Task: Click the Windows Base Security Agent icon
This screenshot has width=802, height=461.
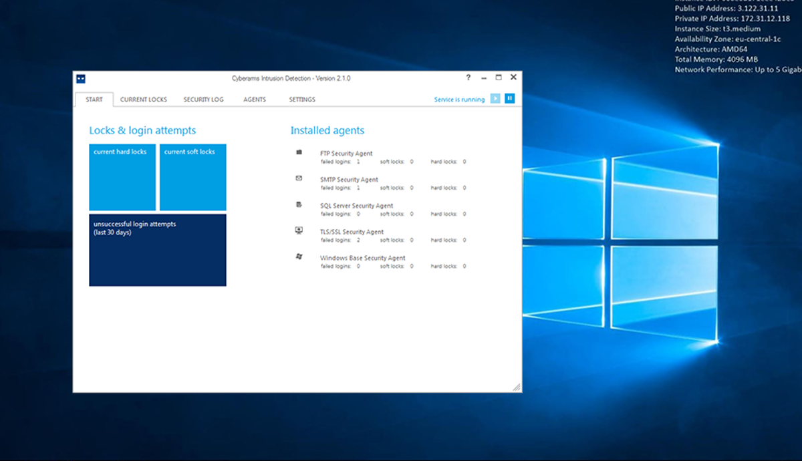Action: pyautogui.click(x=299, y=257)
